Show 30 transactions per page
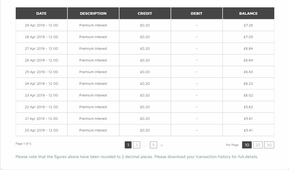 coord(269,145)
